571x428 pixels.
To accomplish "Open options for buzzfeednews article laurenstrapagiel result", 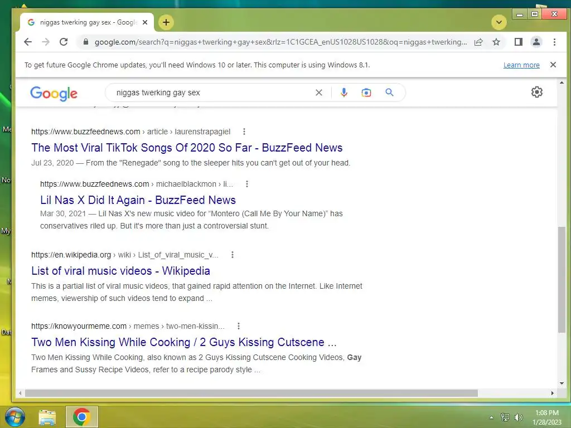I will pyautogui.click(x=244, y=132).
